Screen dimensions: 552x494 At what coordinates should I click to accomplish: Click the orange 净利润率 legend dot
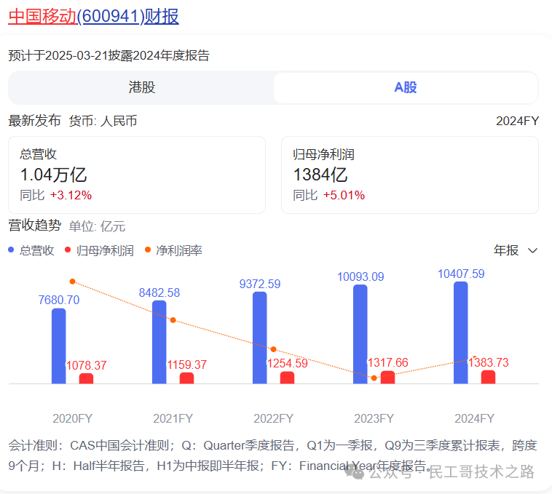[148, 250]
